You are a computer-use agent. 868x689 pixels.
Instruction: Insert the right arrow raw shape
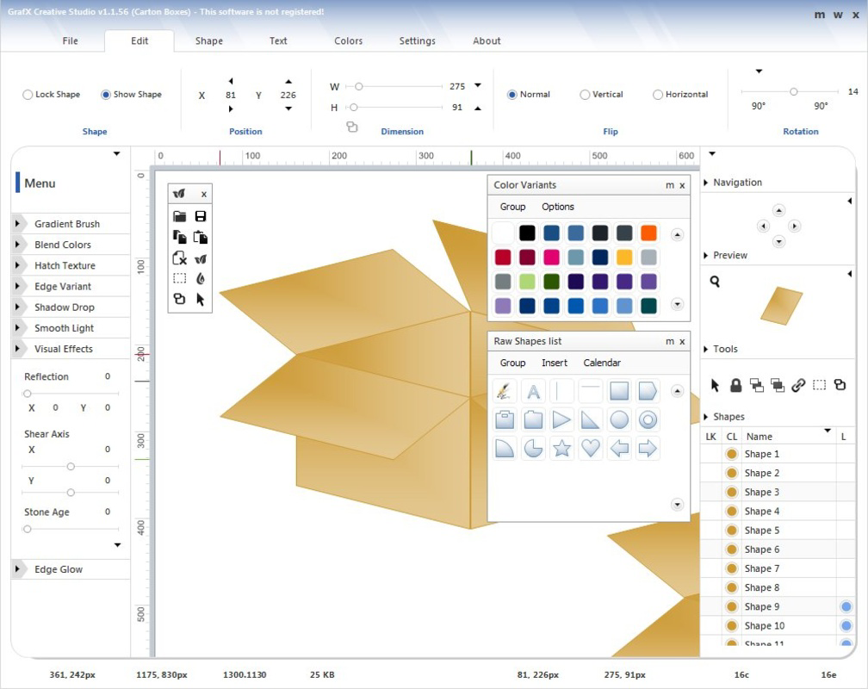click(x=648, y=448)
